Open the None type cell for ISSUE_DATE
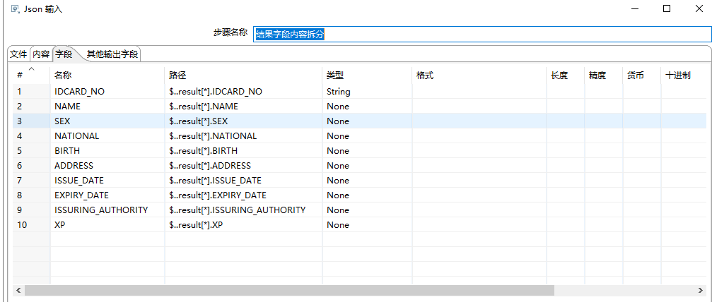The image size is (712, 302). click(x=368, y=181)
